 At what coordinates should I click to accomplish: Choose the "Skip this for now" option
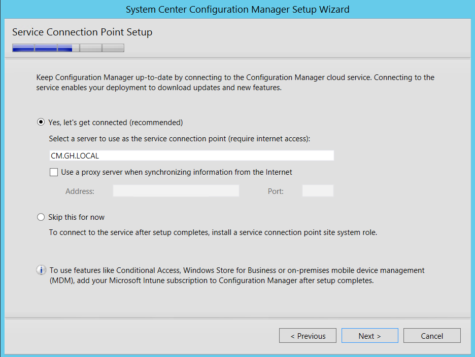pos(41,217)
